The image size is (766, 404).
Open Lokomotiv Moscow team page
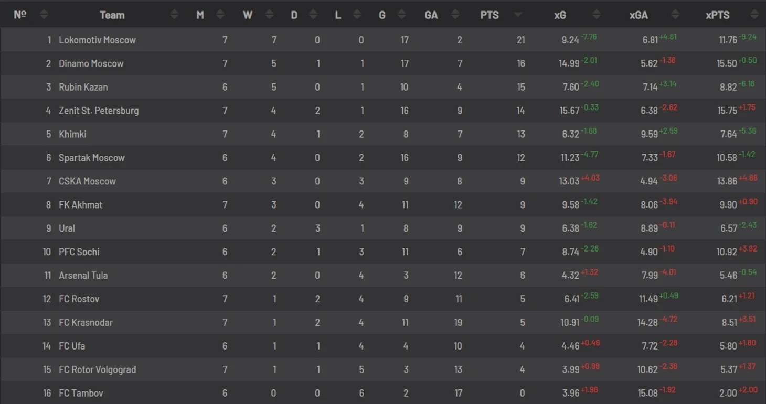pos(97,40)
